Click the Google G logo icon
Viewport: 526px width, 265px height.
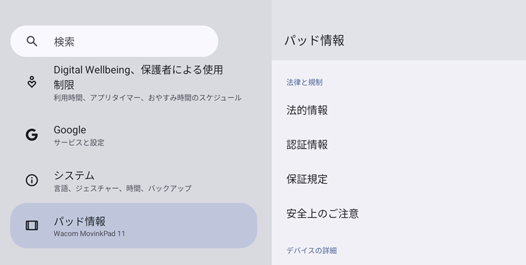point(32,135)
